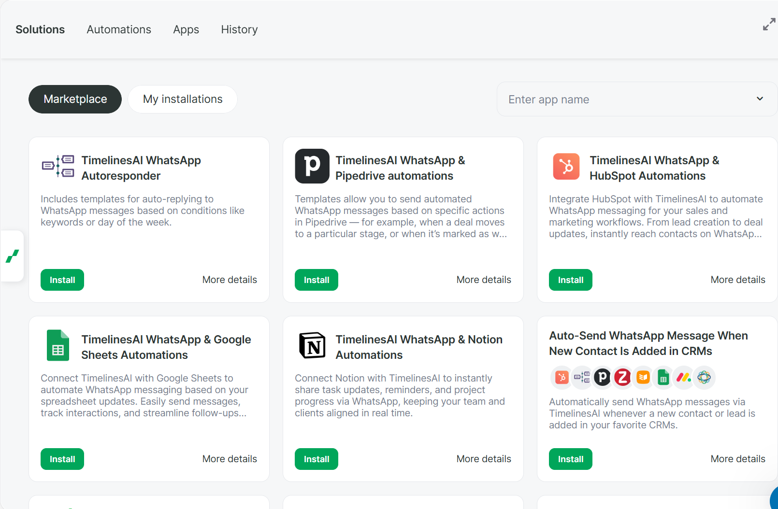Click the Pipedrive logo on the Pipedrive automations card

click(312, 166)
